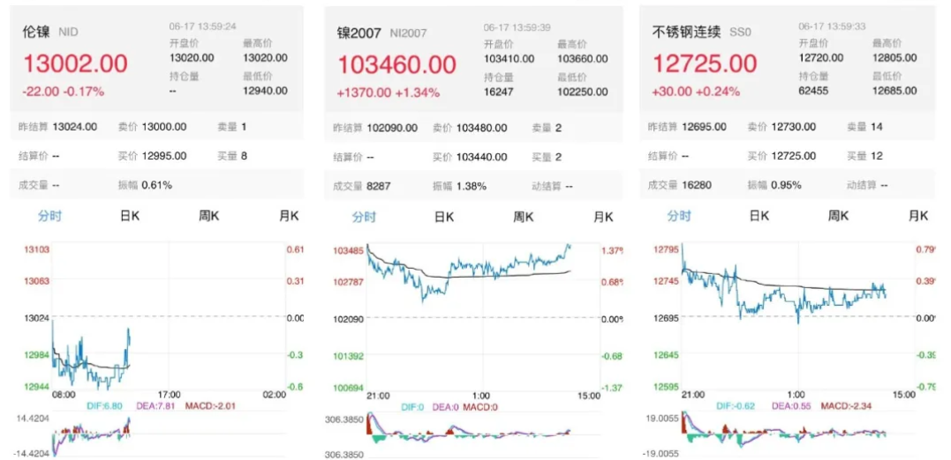This screenshot has width=951, height=460.
Task: Show 月K chart for 不锈钢连续
Action: click(x=918, y=216)
